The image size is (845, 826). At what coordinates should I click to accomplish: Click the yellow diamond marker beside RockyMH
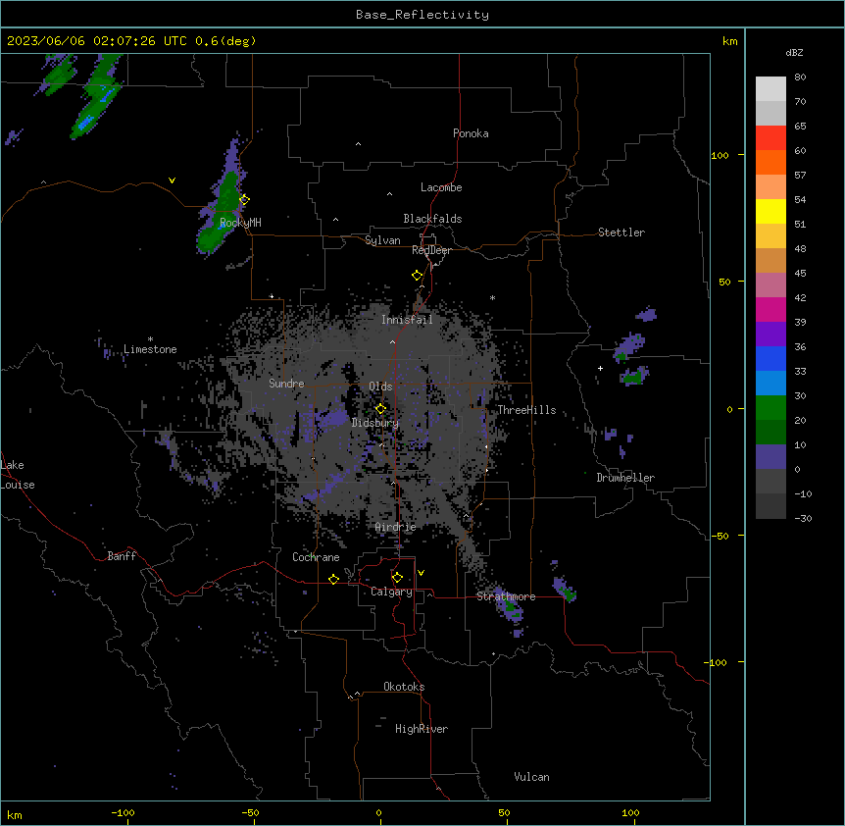point(244,199)
